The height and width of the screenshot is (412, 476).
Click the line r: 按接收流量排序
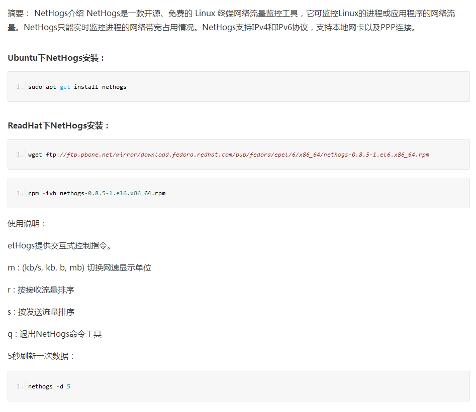point(41,290)
